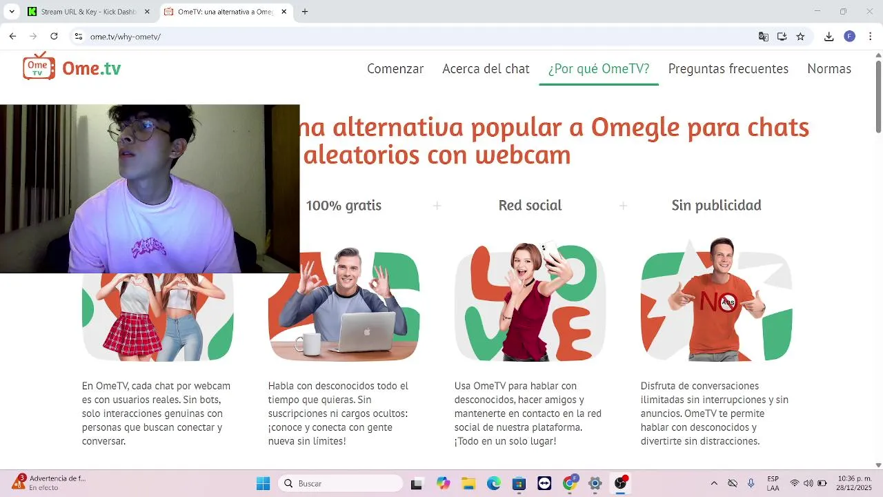
Task: Click the Usa OmeTV para hablar paragraph
Action: [528, 413]
